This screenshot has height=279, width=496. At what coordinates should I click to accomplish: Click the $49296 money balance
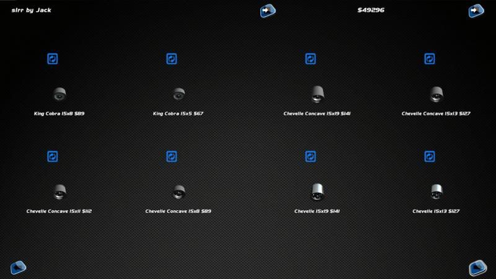tap(371, 10)
